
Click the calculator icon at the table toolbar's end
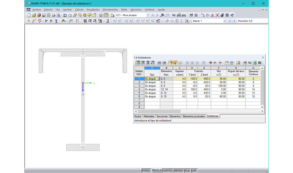[x=259, y=63]
